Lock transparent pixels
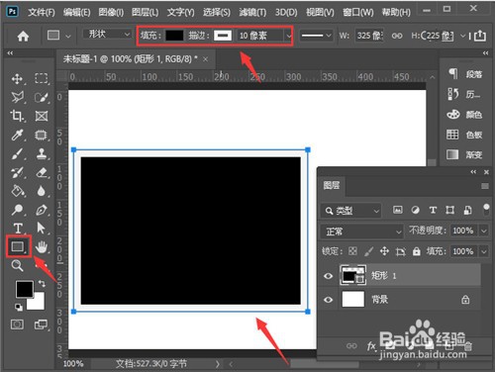 (x=352, y=251)
